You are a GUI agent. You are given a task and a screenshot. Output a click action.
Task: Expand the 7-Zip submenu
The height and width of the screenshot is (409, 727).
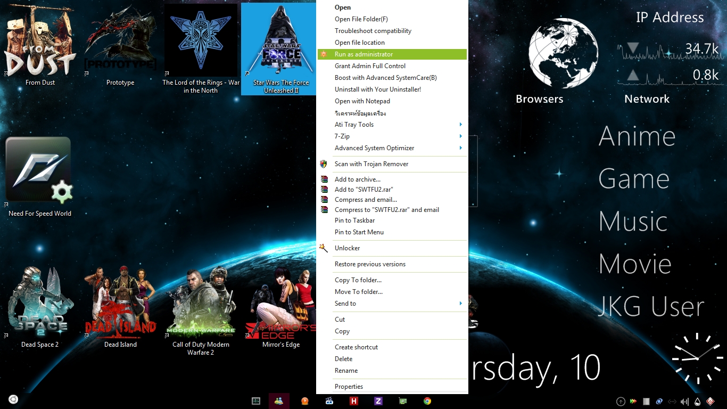point(392,136)
